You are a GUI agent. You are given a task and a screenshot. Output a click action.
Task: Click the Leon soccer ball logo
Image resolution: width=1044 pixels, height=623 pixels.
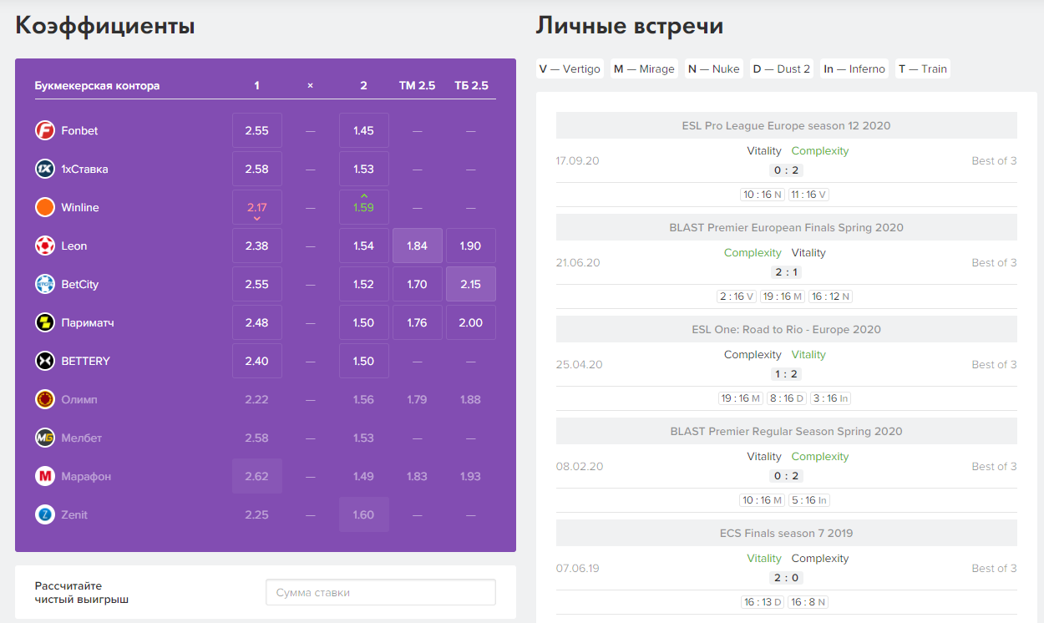coord(45,246)
